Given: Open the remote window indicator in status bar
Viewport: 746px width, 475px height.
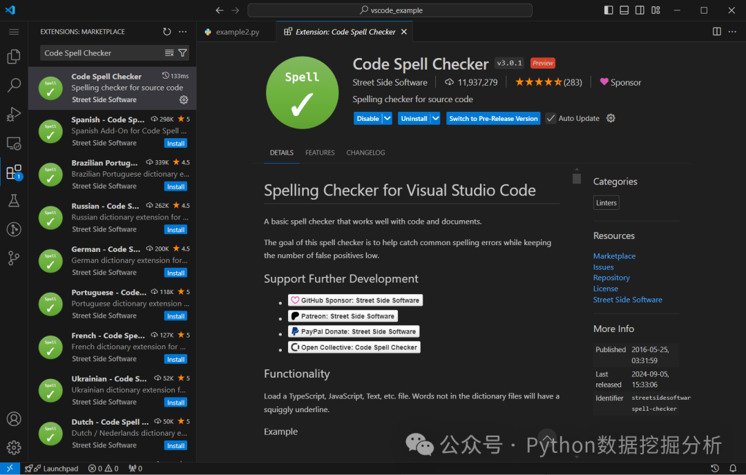Looking at the screenshot, I should point(10,468).
